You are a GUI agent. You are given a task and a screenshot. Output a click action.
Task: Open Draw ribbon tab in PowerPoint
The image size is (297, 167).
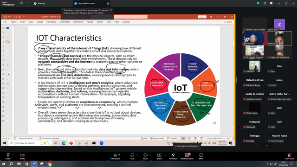pos(31,22)
